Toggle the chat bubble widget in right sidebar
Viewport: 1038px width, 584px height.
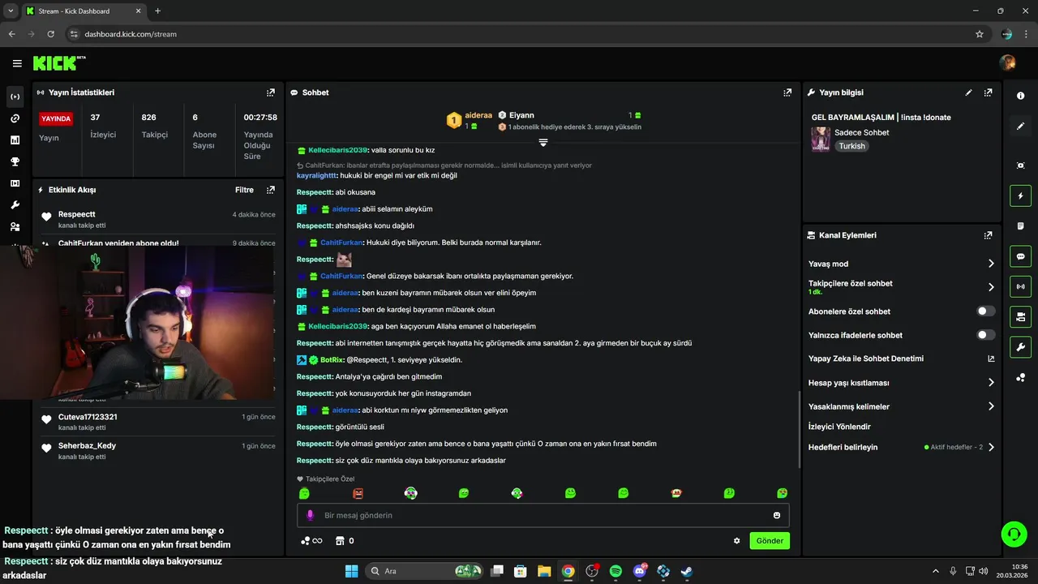point(1020,256)
